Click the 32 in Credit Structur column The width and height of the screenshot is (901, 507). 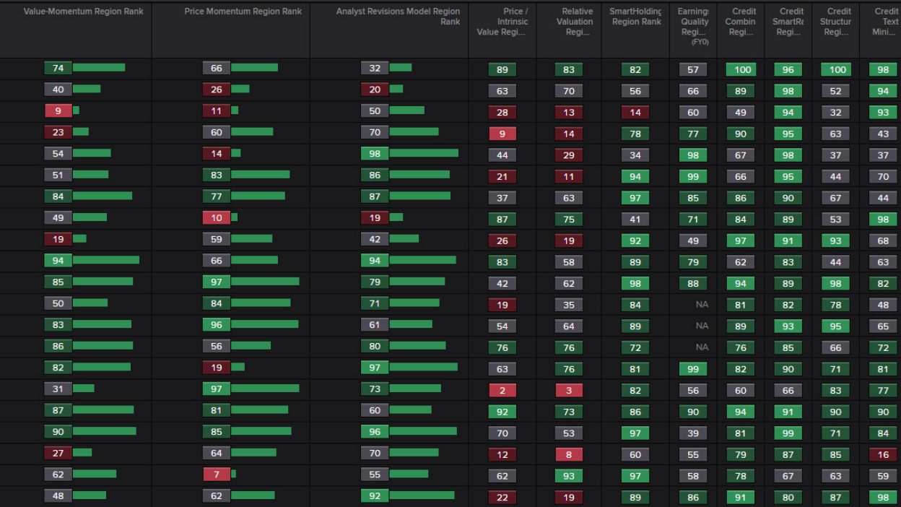835,113
